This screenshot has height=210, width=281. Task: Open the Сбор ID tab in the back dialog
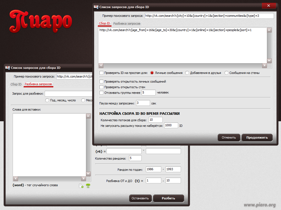[x=16, y=84]
